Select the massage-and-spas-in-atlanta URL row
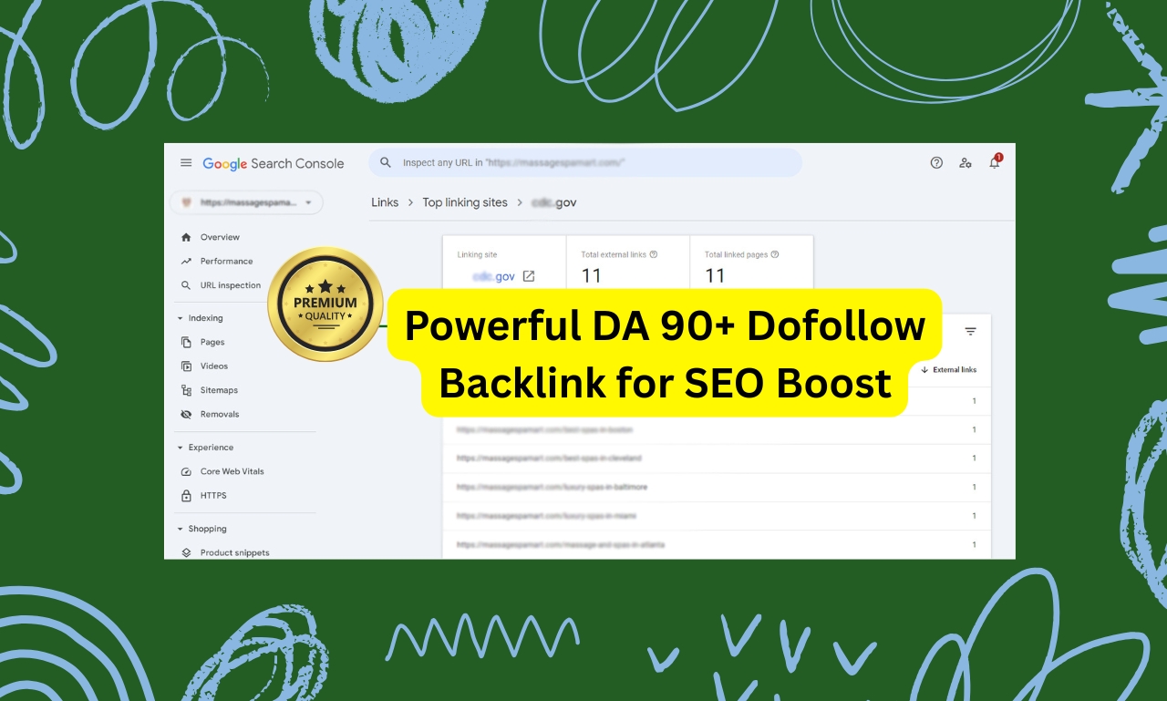The height and width of the screenshot is (701, 1167). coord(717,544)
